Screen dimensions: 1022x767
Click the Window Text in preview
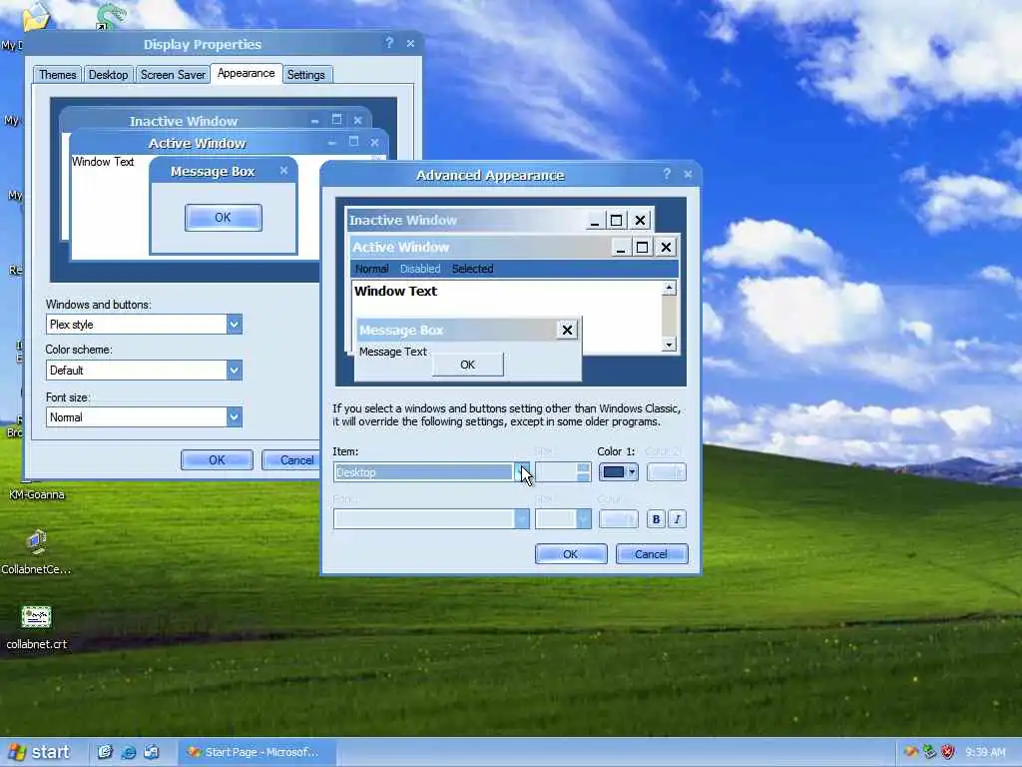[x=395, y=292]
